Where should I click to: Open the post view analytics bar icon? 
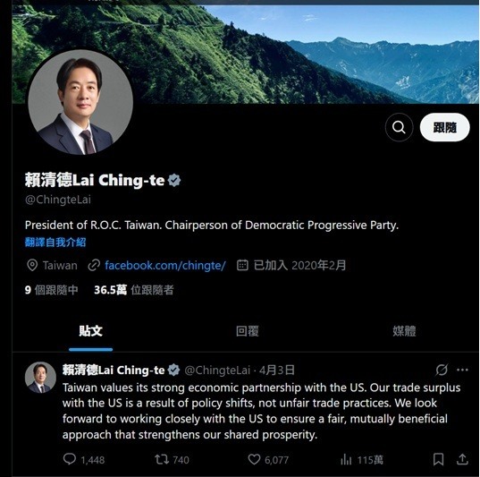click(346, 459)
